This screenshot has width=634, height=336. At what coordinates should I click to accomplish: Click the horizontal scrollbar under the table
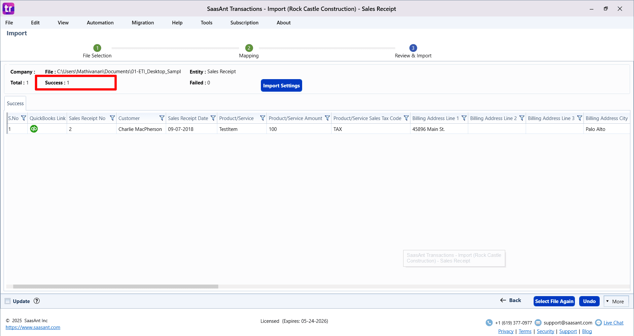[x=116, y=287]
